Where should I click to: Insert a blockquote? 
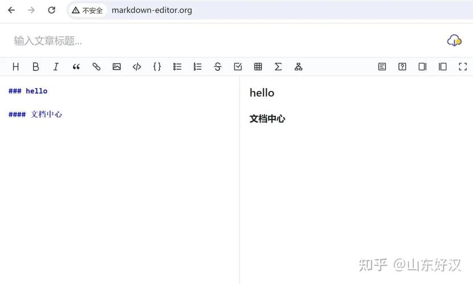76,66
